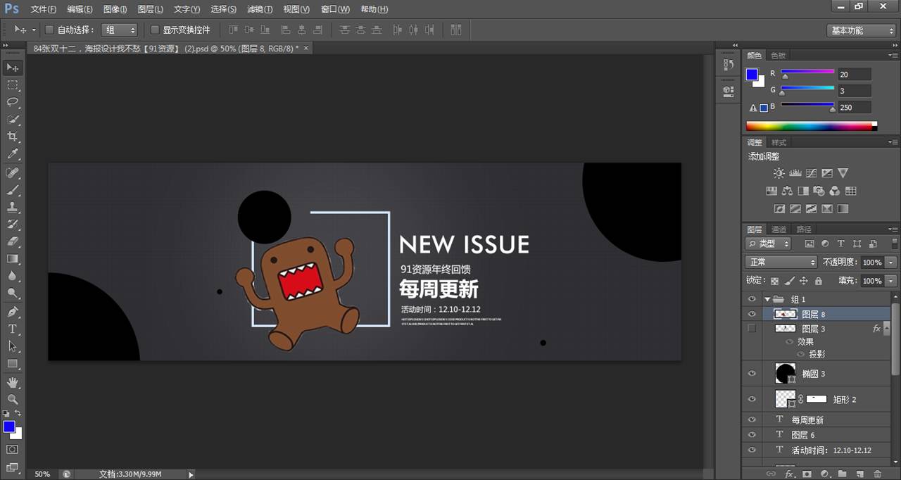Select the Brush tool
901x480 pixels.
13,190
